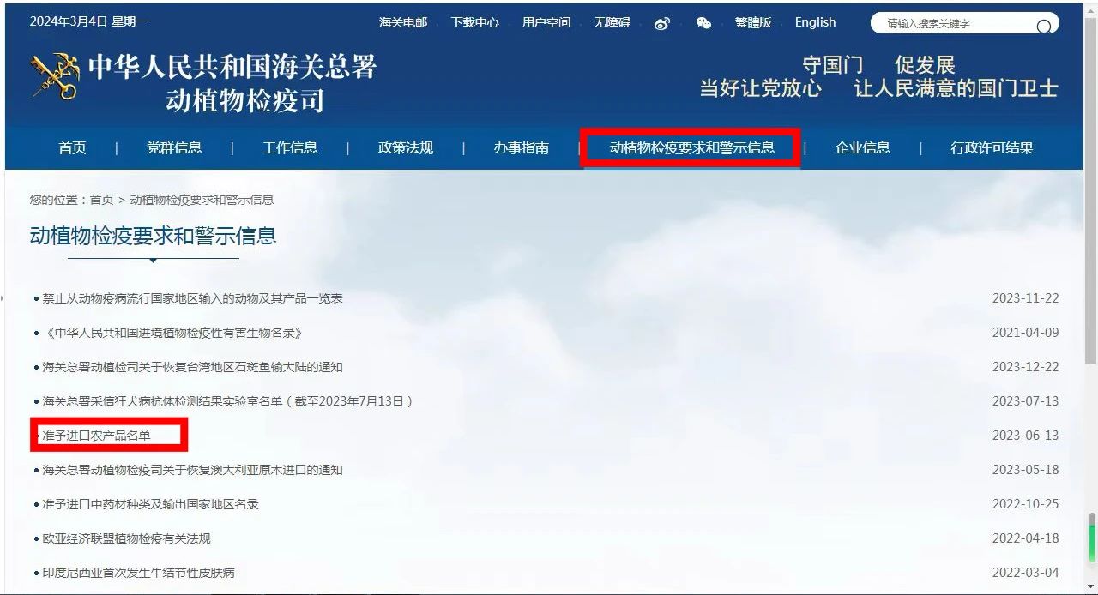Open notice on 恢复台湾地区石斑鱼输大陆
1098x595 pixels.
click(x=192, y=367)
